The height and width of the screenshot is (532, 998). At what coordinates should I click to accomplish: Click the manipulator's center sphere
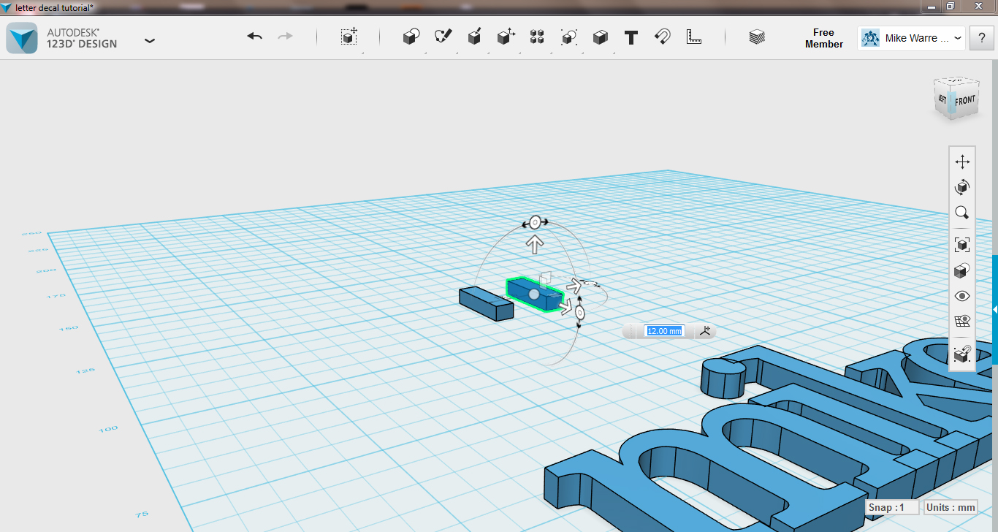click(534, 294)
